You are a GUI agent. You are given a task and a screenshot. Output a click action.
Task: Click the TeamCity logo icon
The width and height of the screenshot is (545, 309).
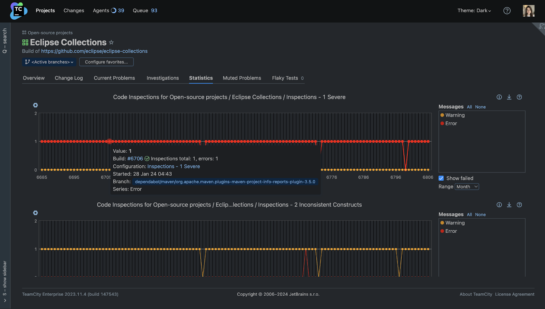click(18, 11)
